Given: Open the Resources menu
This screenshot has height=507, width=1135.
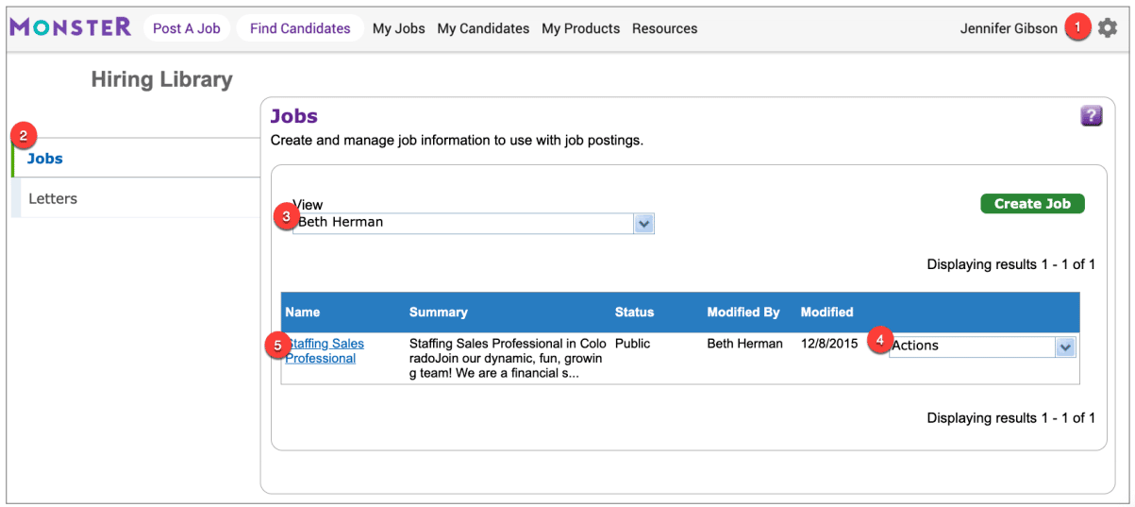Looking at the screenshot, I should click(x=665, y=28).
